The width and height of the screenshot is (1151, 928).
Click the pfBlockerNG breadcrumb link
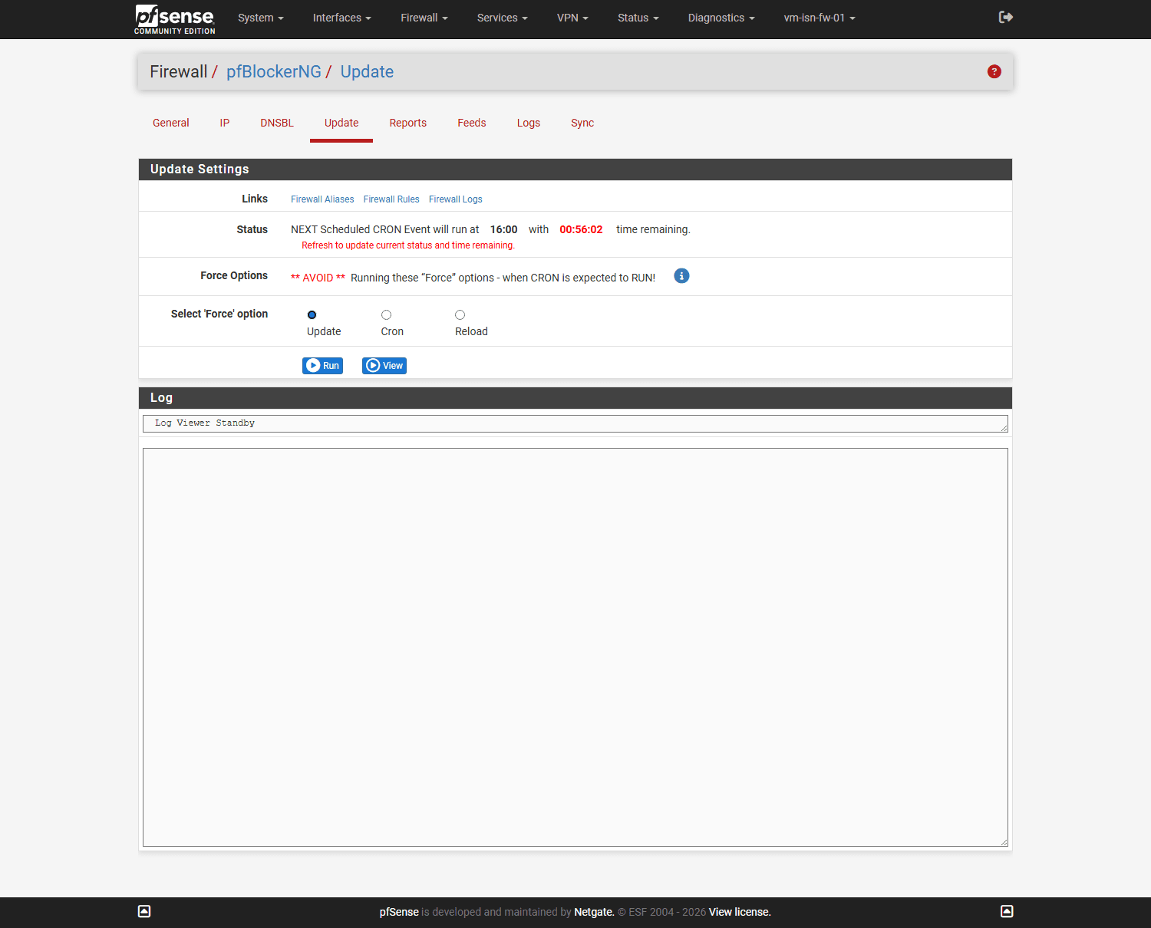point(274,71)
